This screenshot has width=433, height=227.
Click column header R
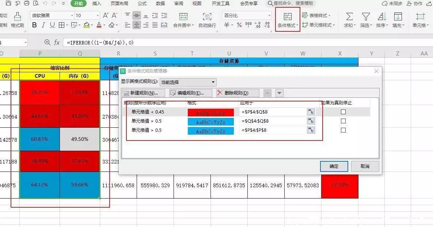(x=118, y=54)
